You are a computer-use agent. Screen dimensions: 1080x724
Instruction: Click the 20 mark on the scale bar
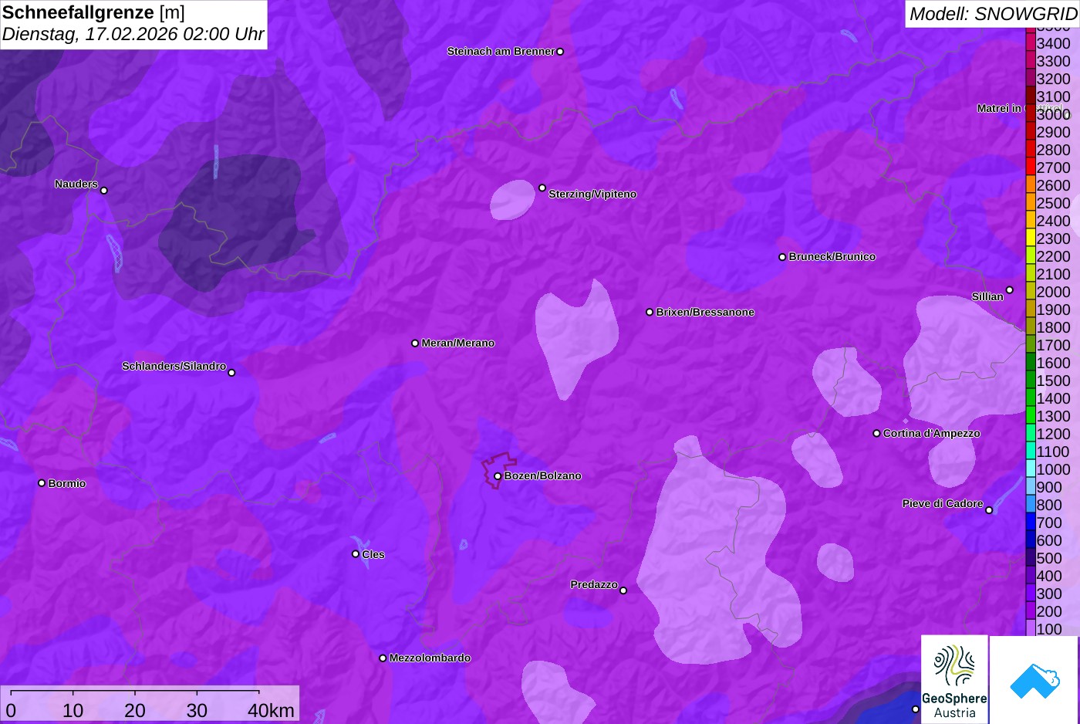[x=135, y=711]
